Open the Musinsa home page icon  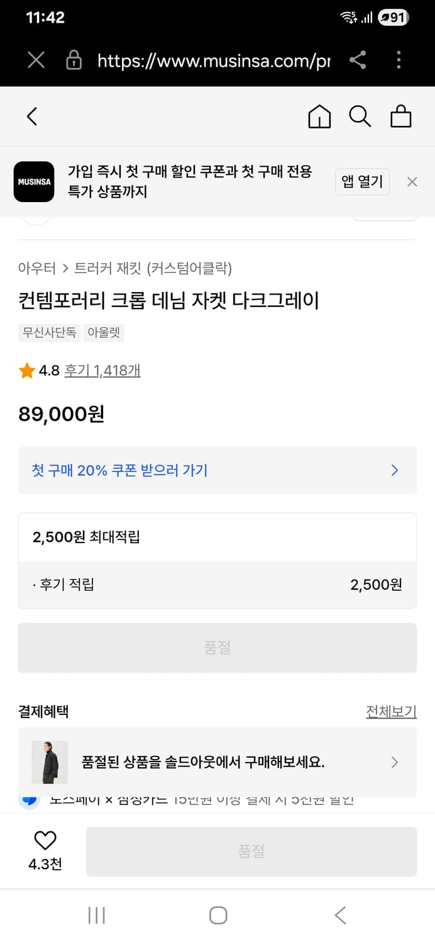point(319,116)
